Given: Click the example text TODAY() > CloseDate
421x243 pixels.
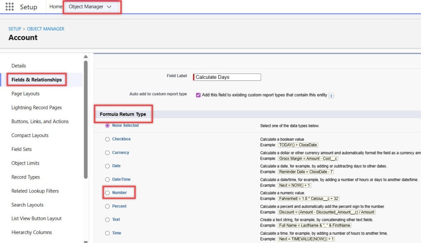Looking at the screenshot, I should click(x=298, y=145).
